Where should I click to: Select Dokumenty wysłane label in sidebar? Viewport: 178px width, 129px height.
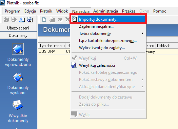coord(18,90)
